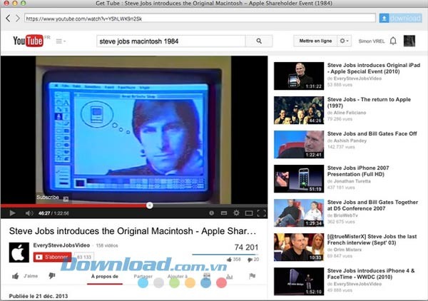
Task: Open the YouTube guide menu icon
Action: click(61, 41)
